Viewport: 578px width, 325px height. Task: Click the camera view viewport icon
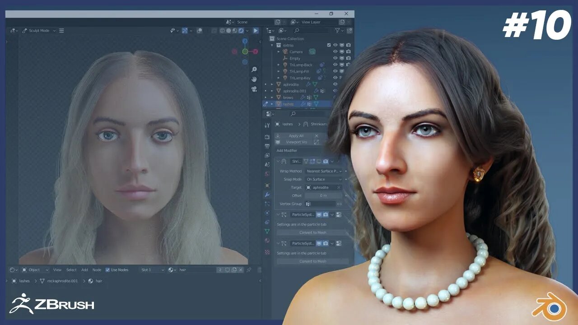coord(254,89)
